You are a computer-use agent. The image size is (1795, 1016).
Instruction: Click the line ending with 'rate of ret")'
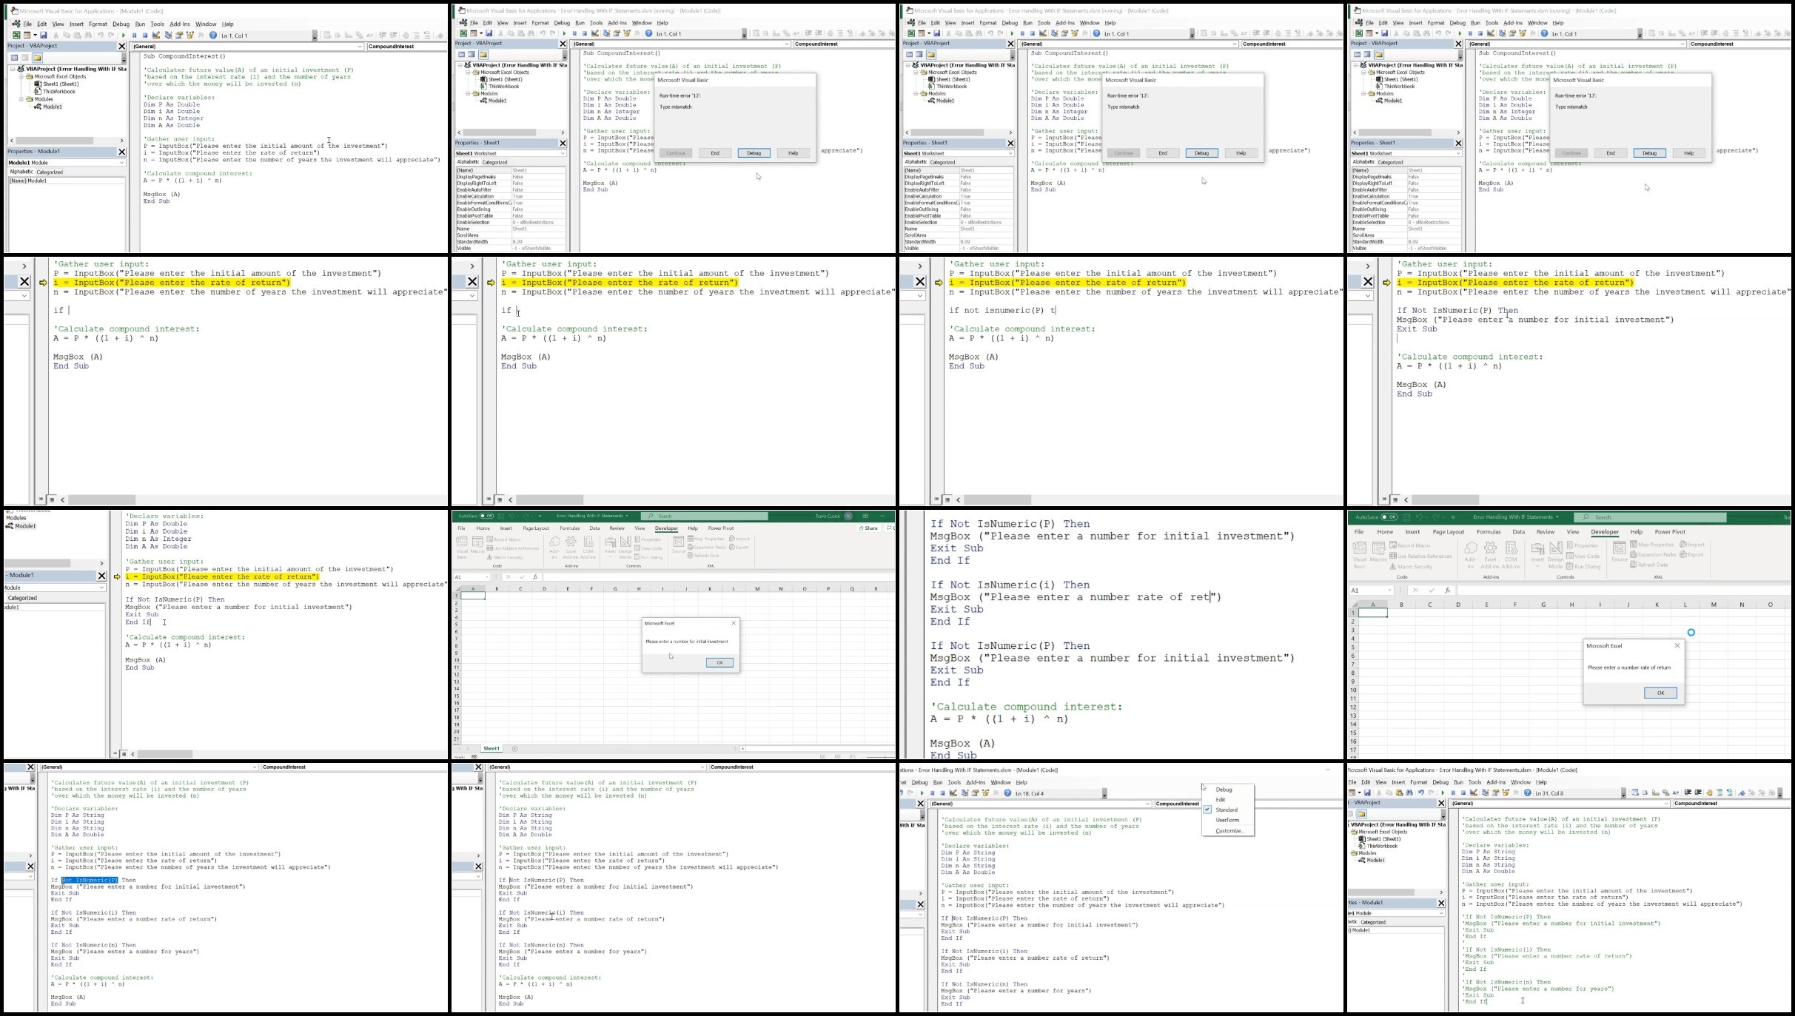pyautogui.click(x=1076, y=597)
